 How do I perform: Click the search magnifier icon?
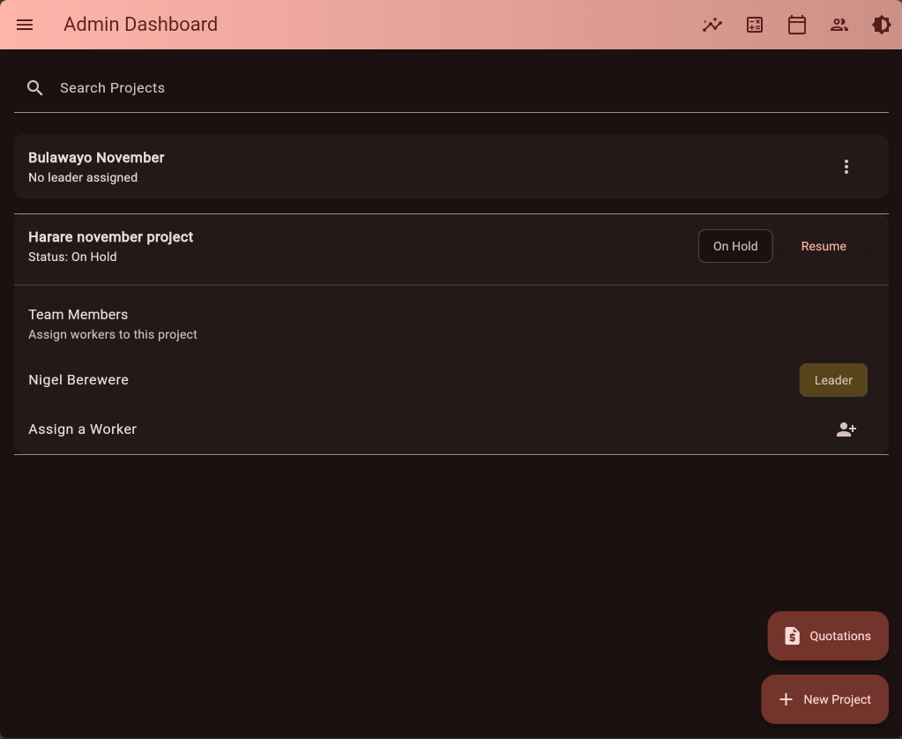(x=35, y=88)
